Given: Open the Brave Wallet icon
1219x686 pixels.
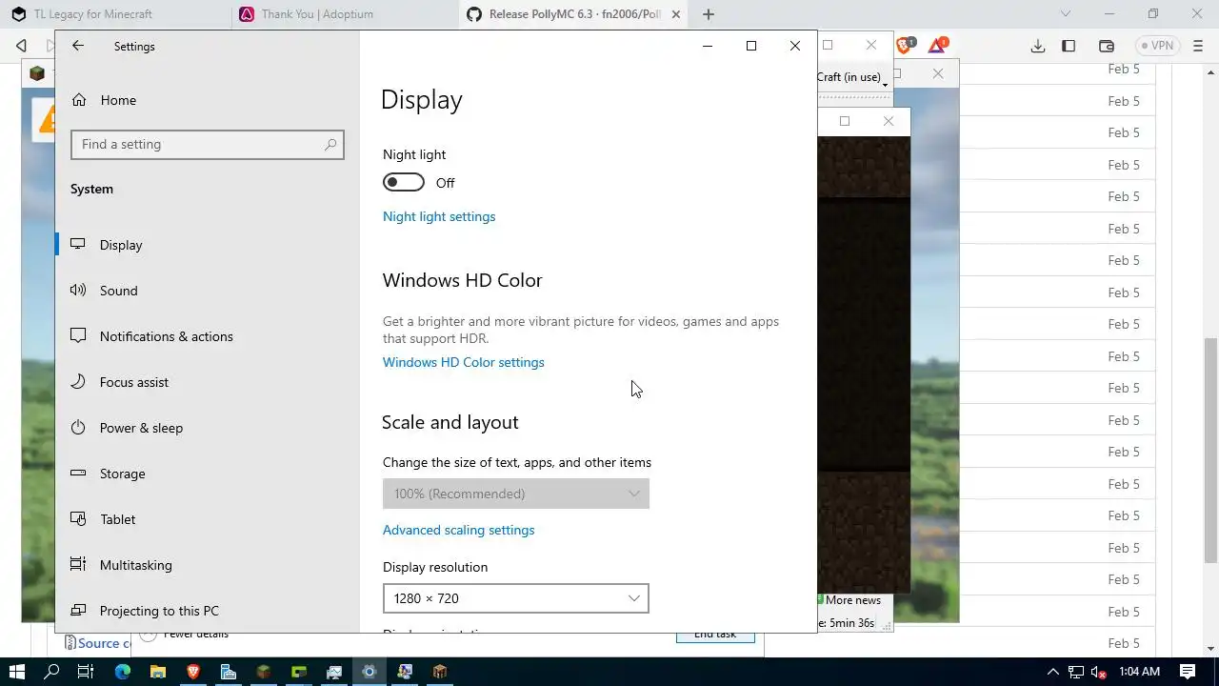Looking at the screenshot, I should [1106, 46].
